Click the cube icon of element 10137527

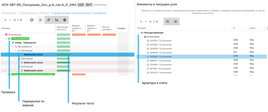(148, 41)
